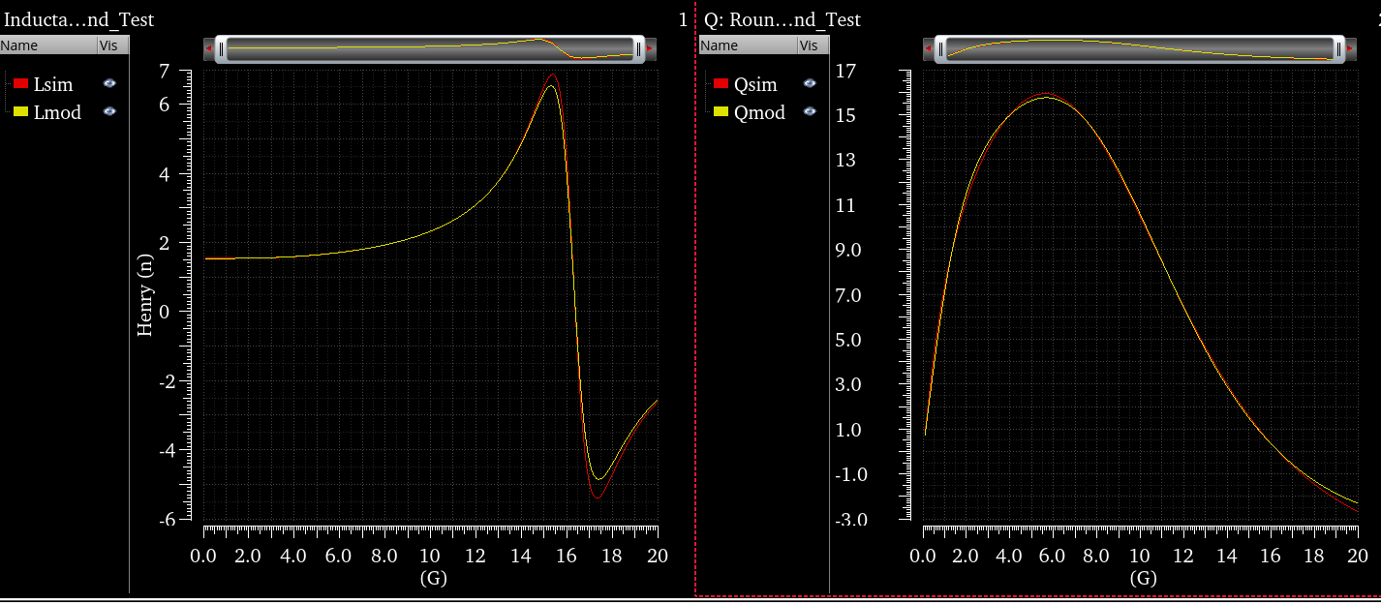
Task: Toggle visibility eye for Lsim trace
Action: click(109, 84)
